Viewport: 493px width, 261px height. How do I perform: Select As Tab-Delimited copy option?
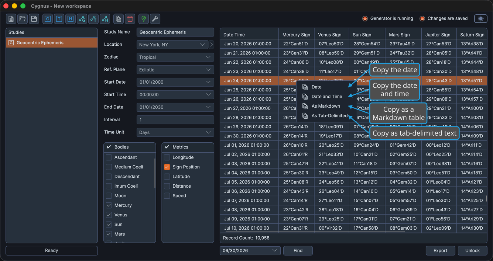pyautogui.click(x=326, y=116)
